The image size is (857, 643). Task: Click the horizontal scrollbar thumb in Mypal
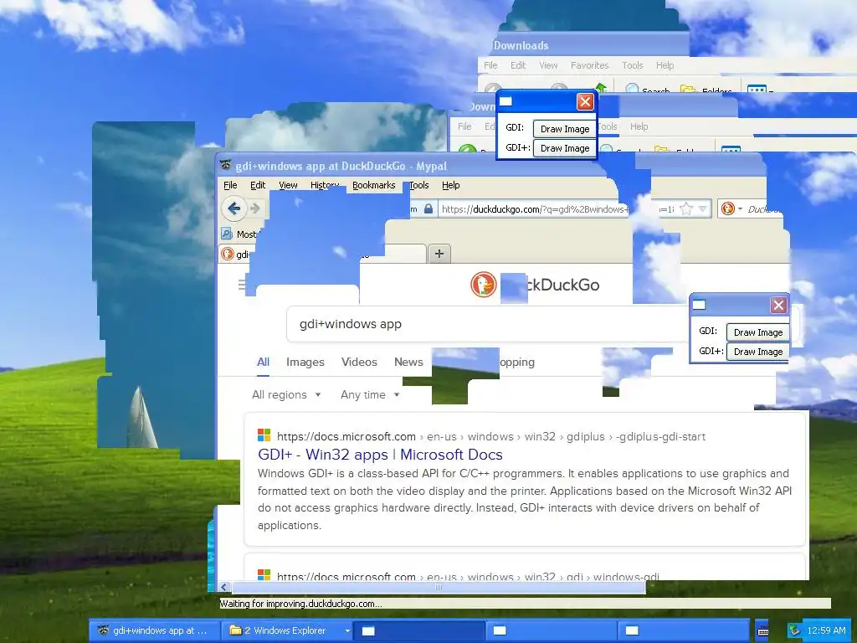coord(439,587)
